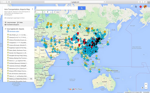This screenshot has width=150, height=93.
Task: Open the red notifications badge
Action: tap(141, 7)
